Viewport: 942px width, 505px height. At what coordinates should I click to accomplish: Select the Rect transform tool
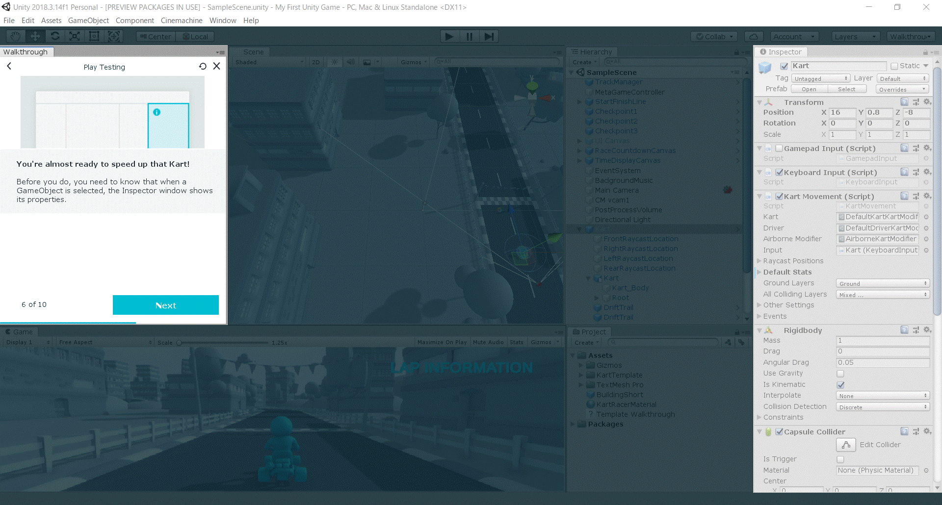[94, 36]
